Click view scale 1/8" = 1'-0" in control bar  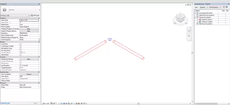tap(46, 103)
